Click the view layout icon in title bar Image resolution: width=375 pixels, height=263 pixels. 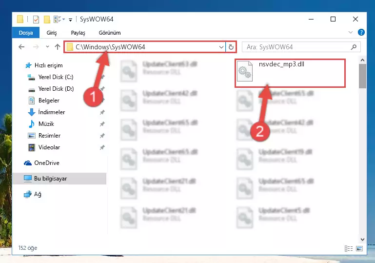(x=59, y=19)
